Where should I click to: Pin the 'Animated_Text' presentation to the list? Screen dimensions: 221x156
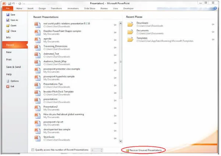[x=115, y=55]
